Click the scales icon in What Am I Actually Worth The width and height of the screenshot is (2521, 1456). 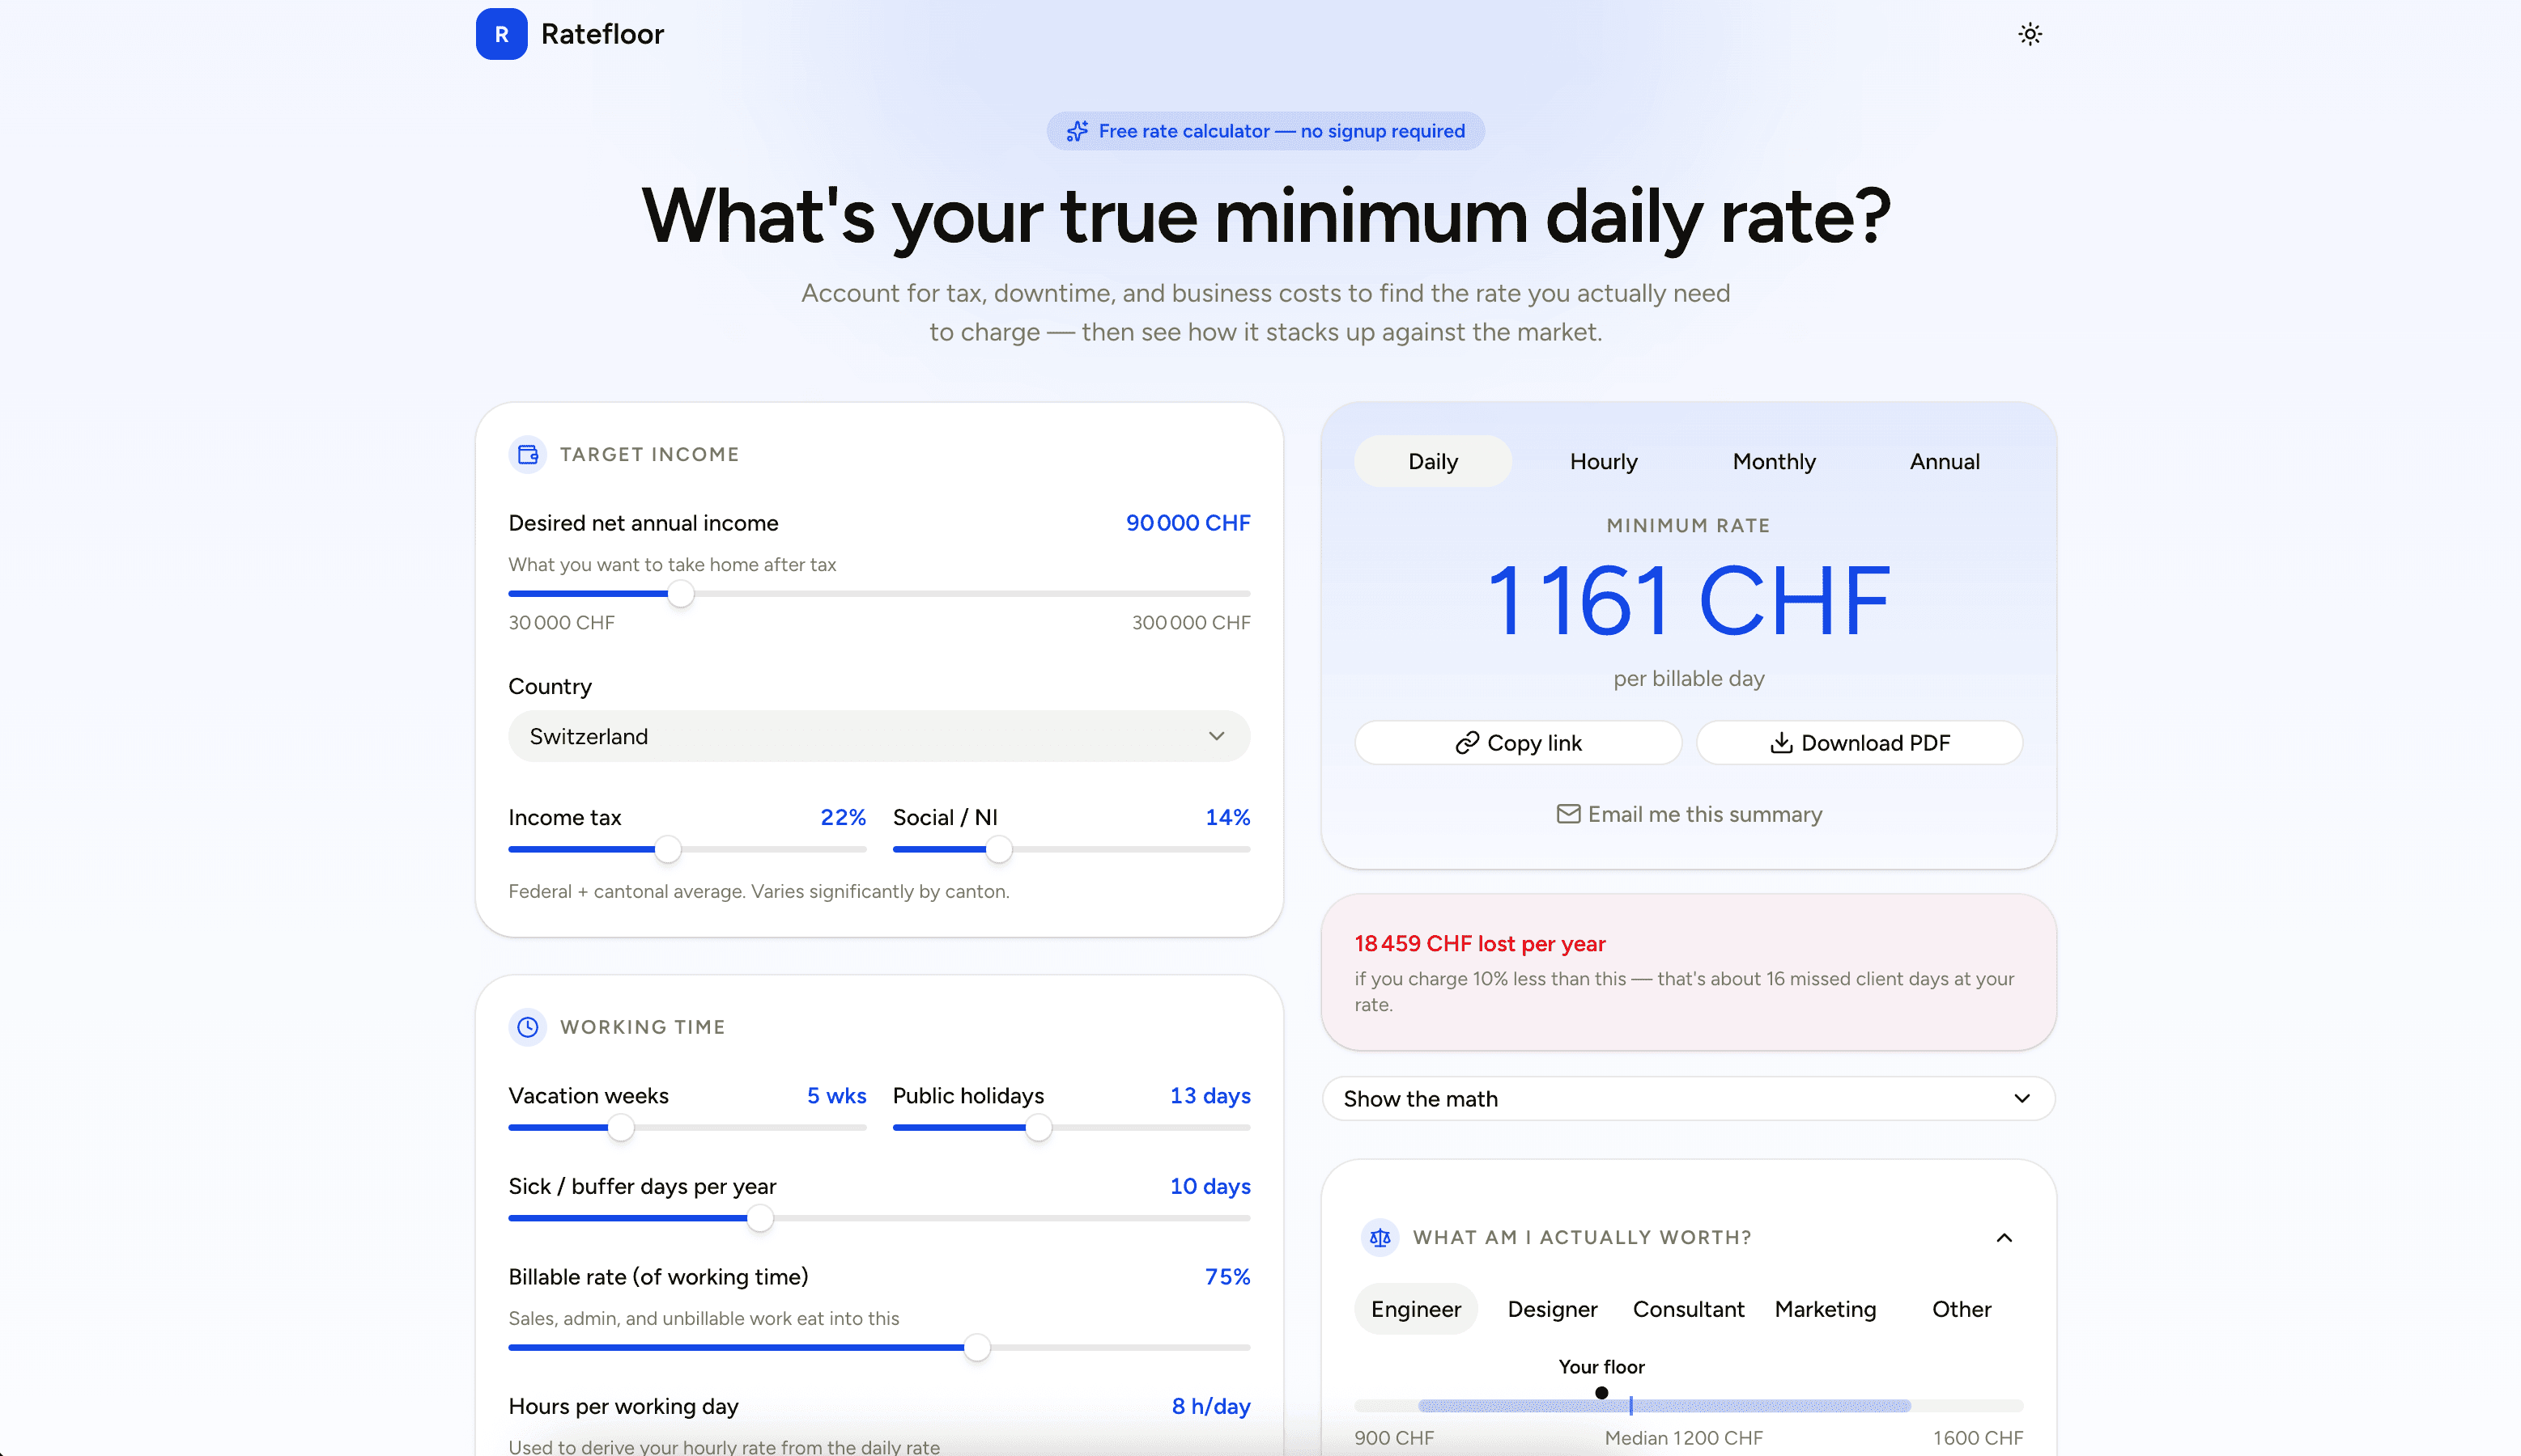[1380, 1237]
